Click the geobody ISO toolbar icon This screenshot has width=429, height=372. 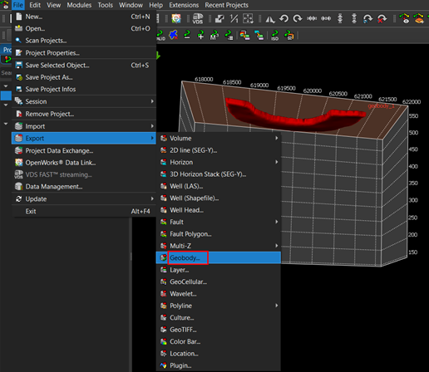click(274, 35)
